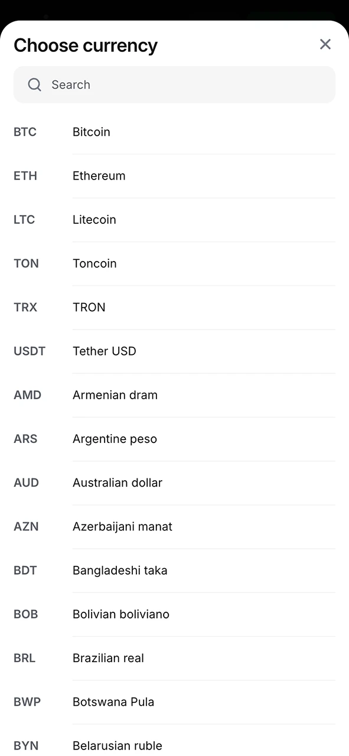Screen dimensions: 349x756
Task: Select Australian dollar (AUD)
Action: point(174,483)
